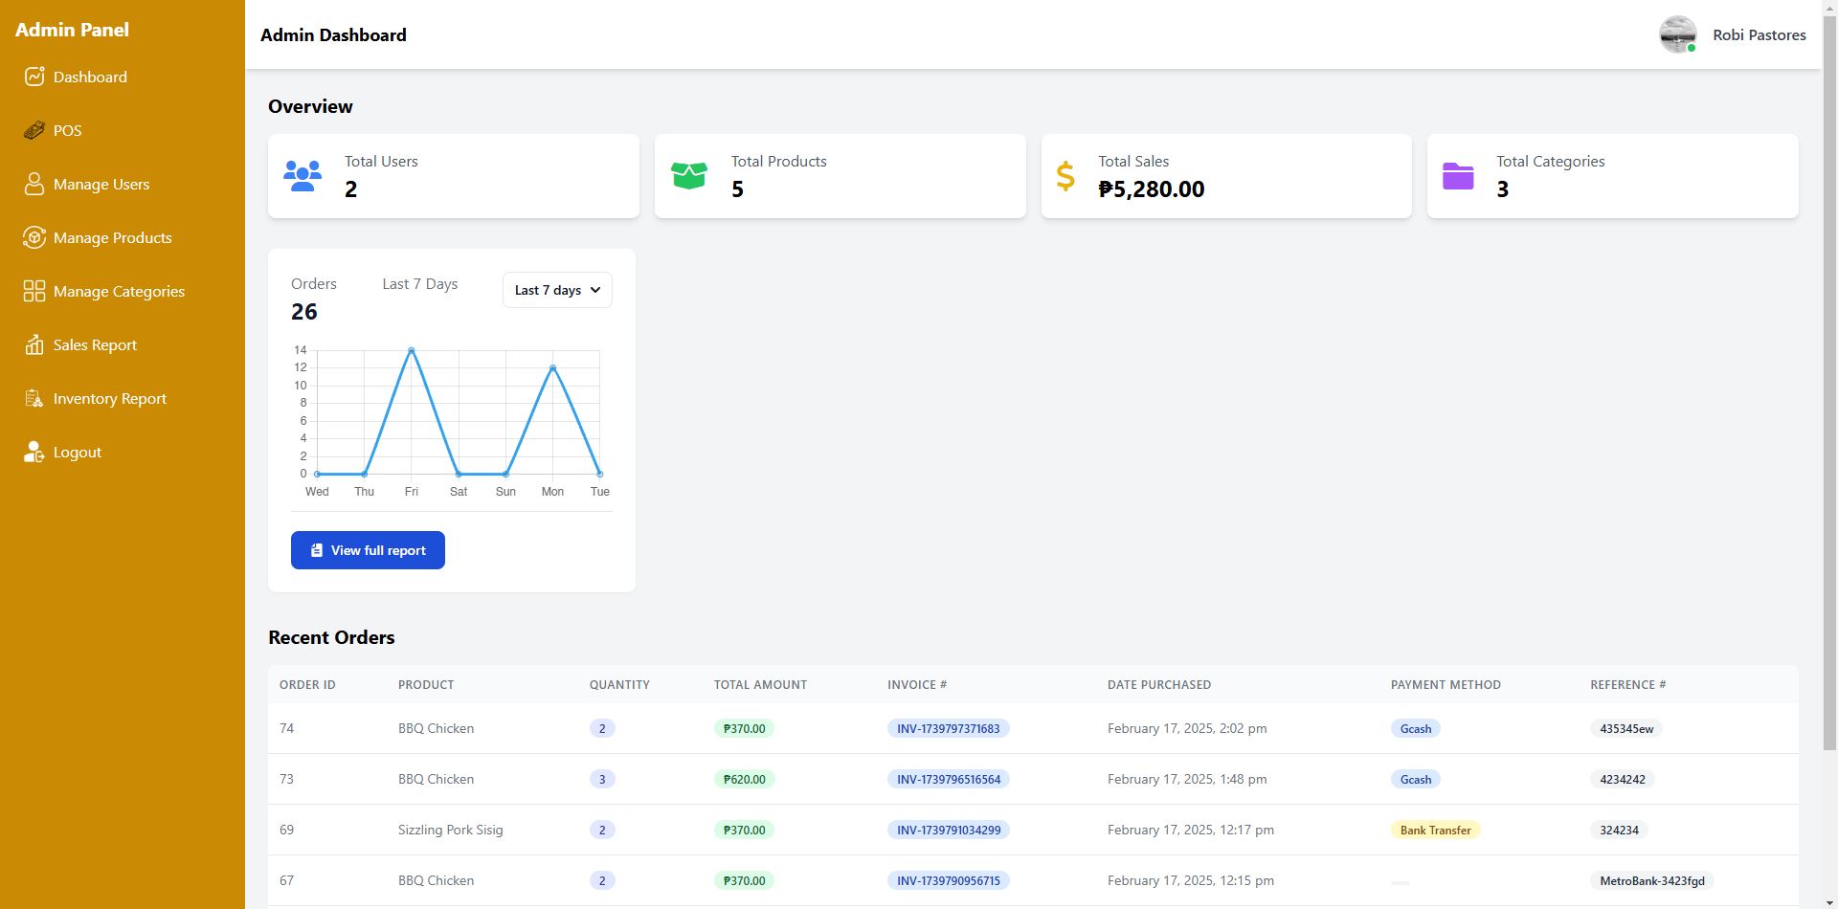Click the blue Total Users group icon
This screenshot has height=909, width=1838.
(303, 176)
